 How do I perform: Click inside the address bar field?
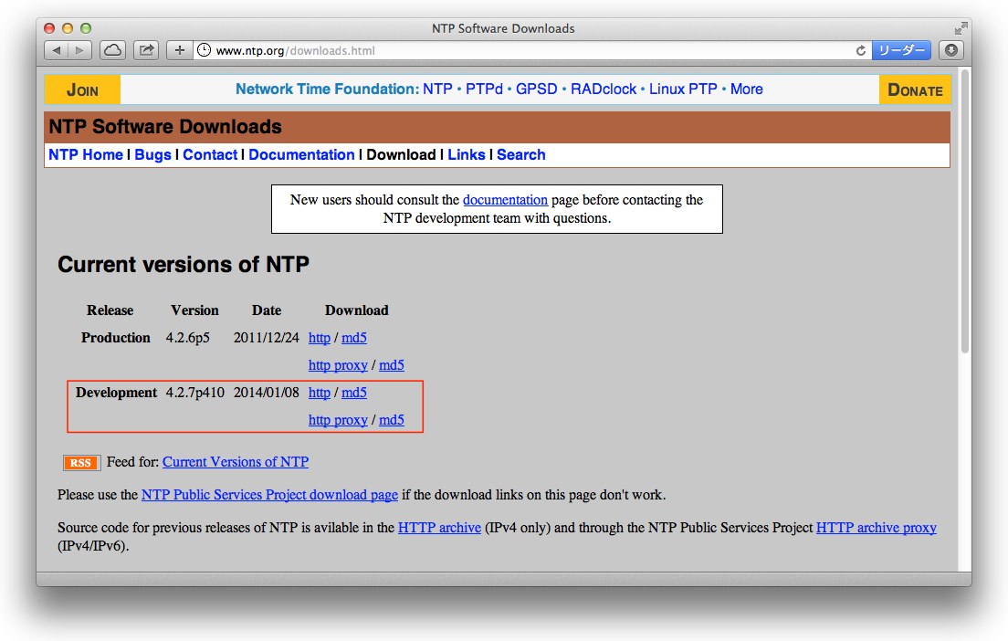point(457,50)
